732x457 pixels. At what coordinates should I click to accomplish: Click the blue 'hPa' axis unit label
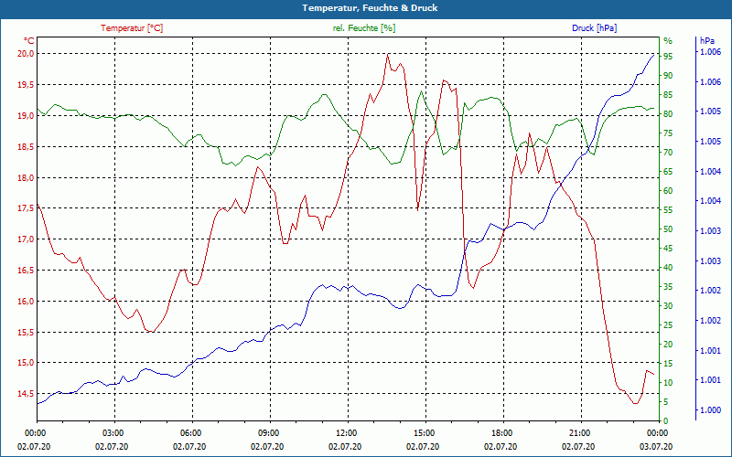[706, 41]
